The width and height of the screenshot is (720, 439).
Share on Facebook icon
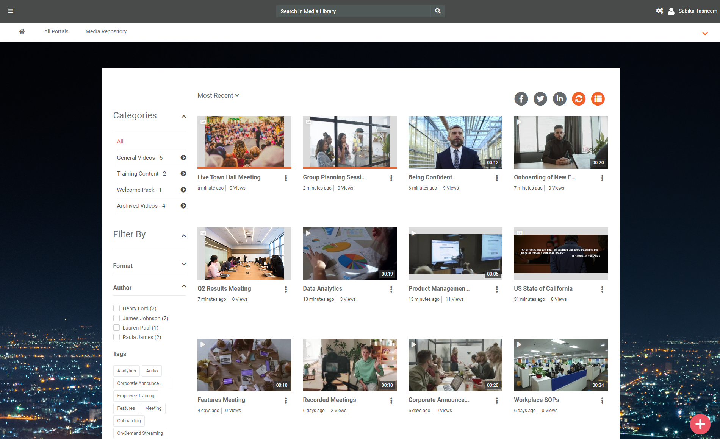pyautogui.click(x=521, y=99)
